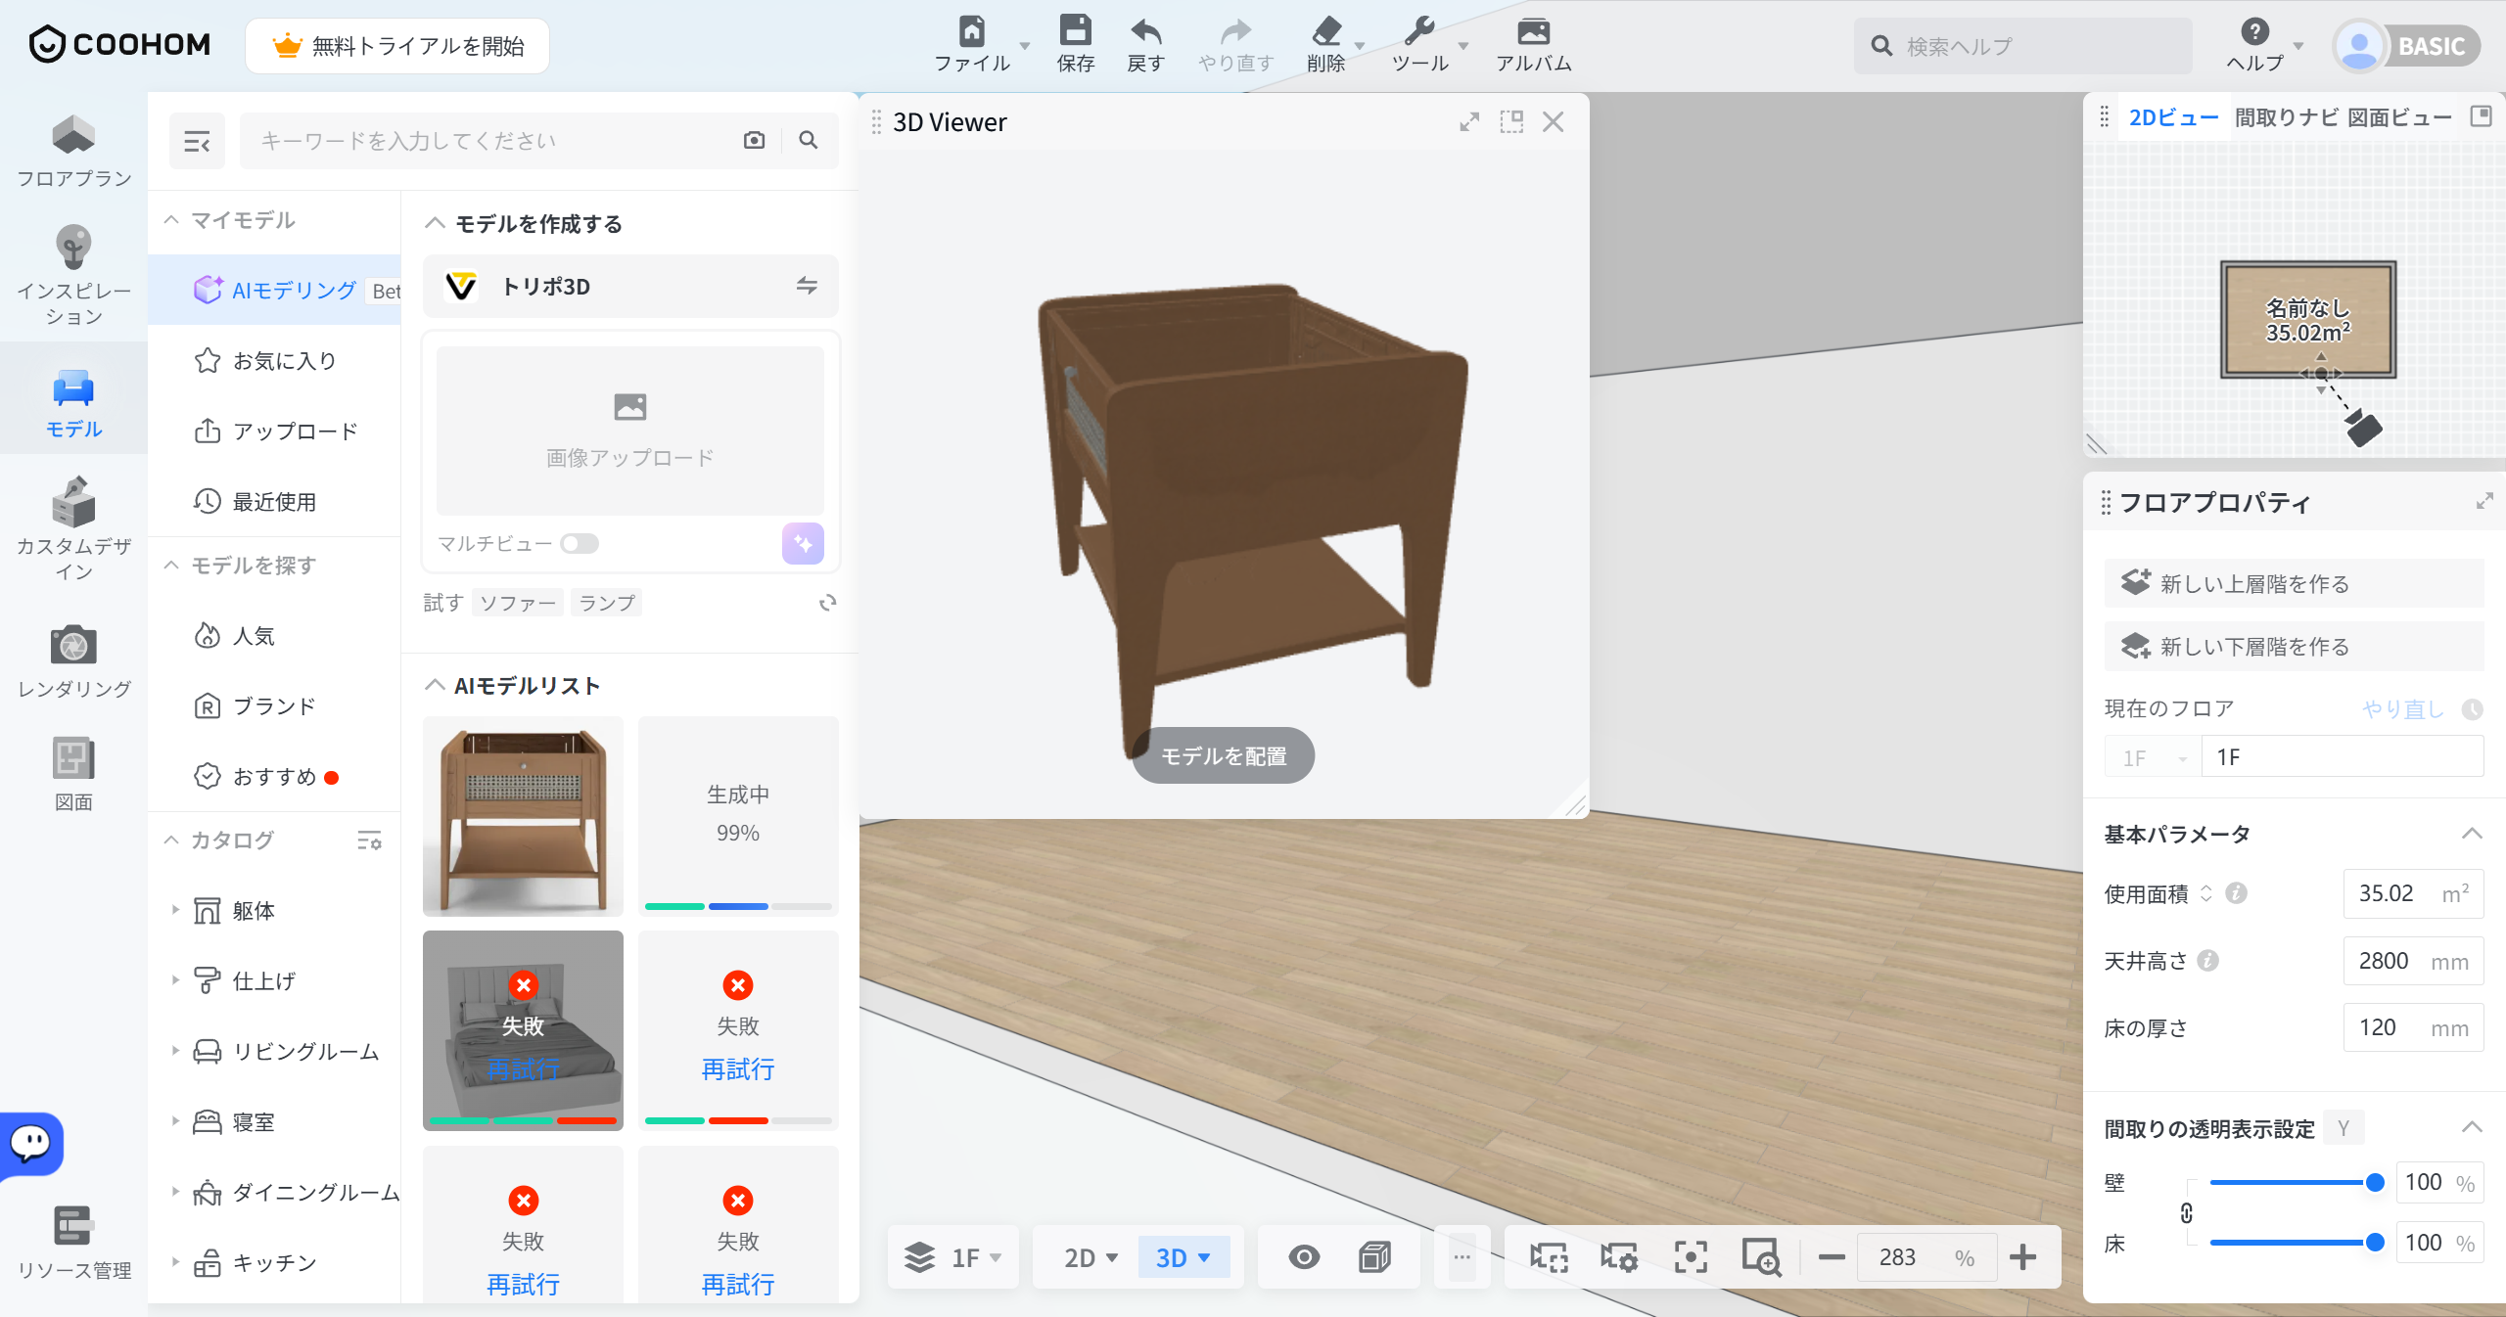Collapse the 基本パラメータ section
This screenshot has height=1317, width=2506.
[x=2472, y=834]
